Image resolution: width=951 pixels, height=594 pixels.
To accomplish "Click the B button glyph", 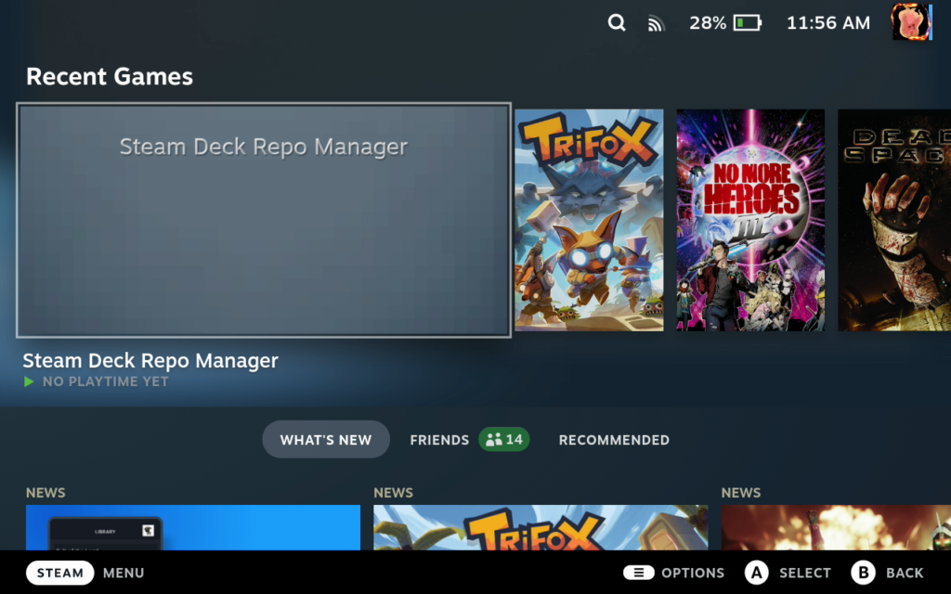I will (x=863, y=573).
